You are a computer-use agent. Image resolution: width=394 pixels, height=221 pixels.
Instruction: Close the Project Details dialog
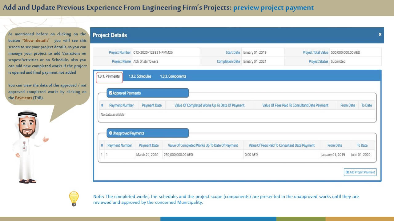click(380, 34)
